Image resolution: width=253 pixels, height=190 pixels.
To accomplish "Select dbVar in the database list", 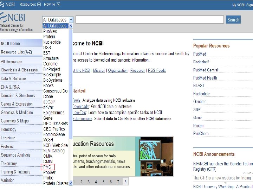I will [x=48, y=107].
